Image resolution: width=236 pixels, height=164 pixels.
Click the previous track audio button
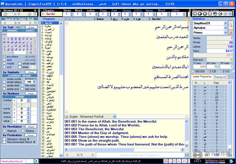(195, 14)
